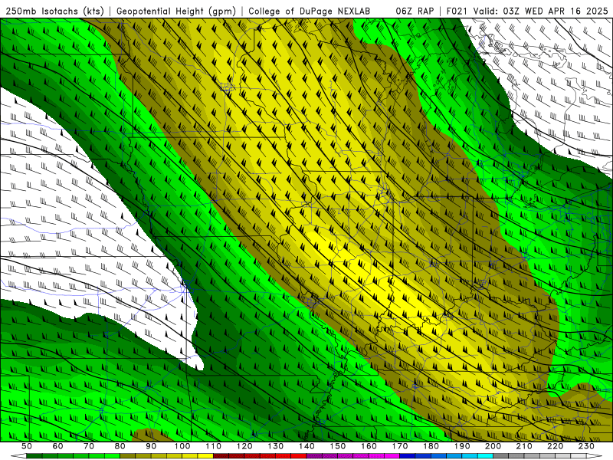
Task: Click the '220' legend label
Action: [x=555, y=446]
